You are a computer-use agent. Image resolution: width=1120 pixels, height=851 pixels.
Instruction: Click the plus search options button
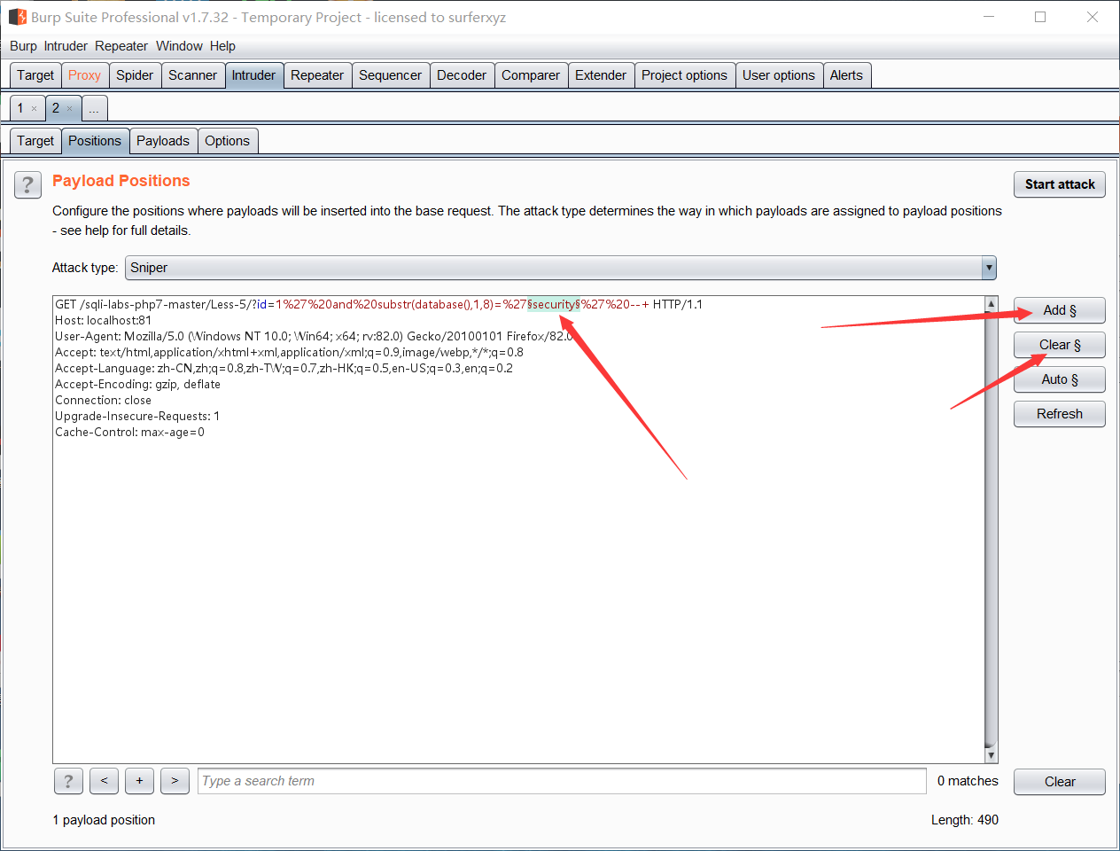[139, 781]
